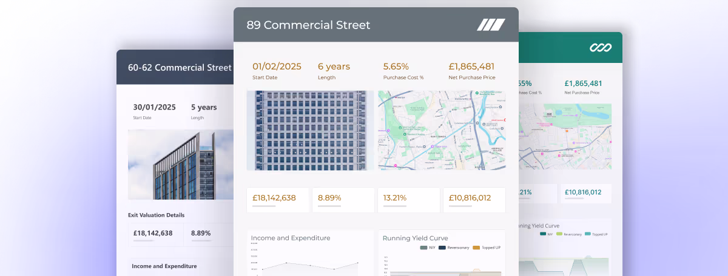Viewport: 728px width, 276px height.
Task: Click the 8.89% value in the left report
Action: pyautogui.click(x=201, y=233)
